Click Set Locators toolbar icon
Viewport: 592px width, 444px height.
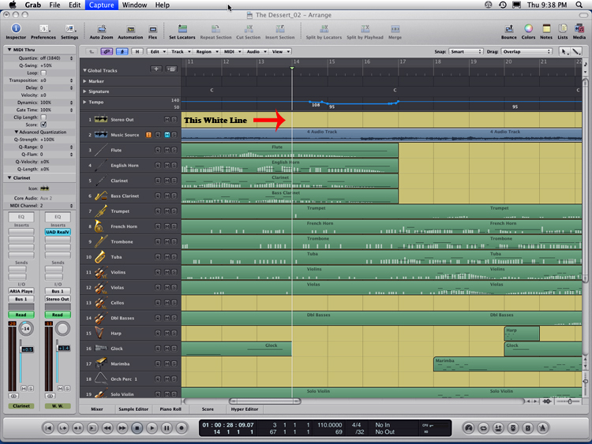click(182, 29)
